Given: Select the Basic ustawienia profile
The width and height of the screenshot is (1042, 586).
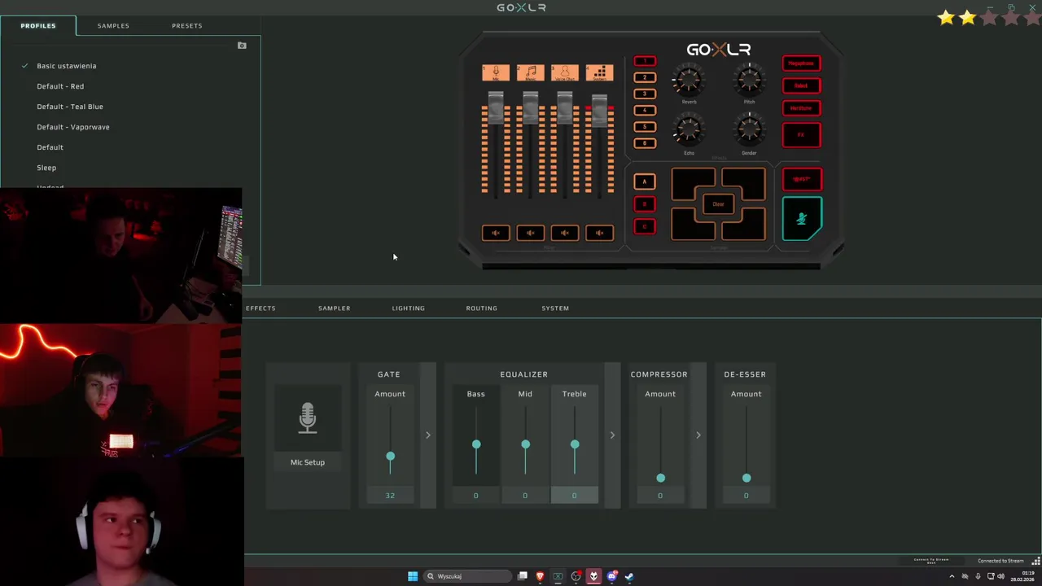Looking at the screenshot, I should pos(66,66).
